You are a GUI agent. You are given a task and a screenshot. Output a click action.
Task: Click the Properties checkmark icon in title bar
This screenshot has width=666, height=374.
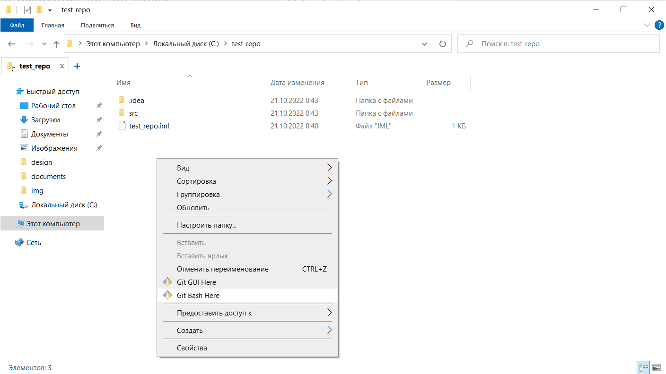pyautogui.click(x=27, y=9)
